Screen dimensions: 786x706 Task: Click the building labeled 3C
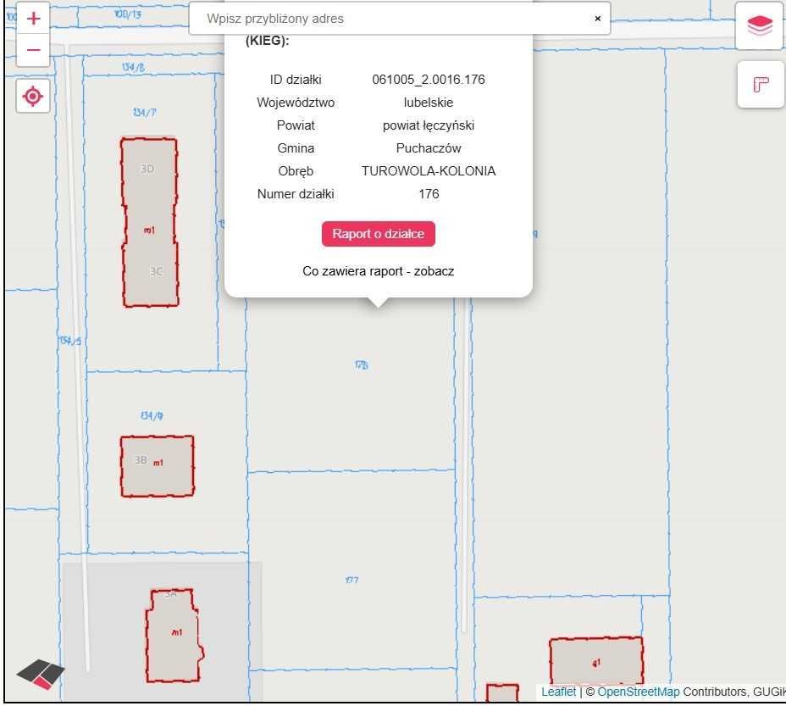point(156,271)
